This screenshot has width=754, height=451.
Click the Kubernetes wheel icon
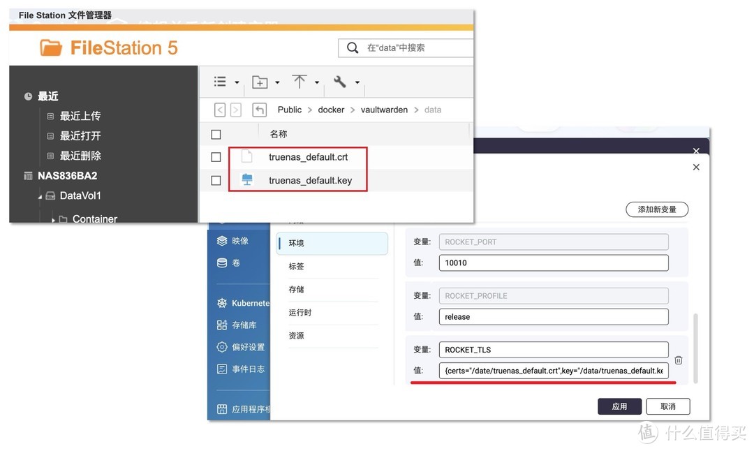[222, 303]
